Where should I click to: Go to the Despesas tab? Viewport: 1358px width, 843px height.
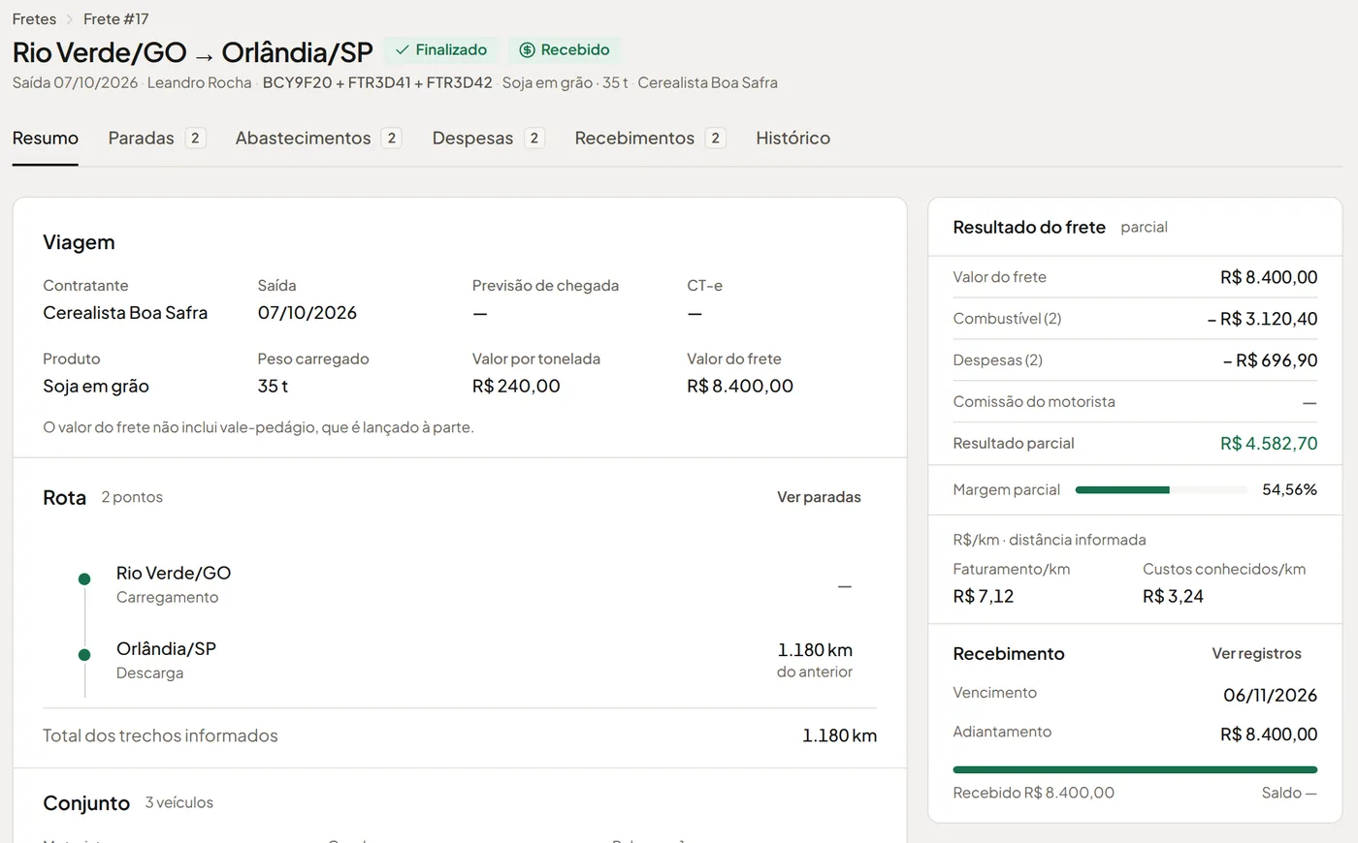(x=489, y=139)
